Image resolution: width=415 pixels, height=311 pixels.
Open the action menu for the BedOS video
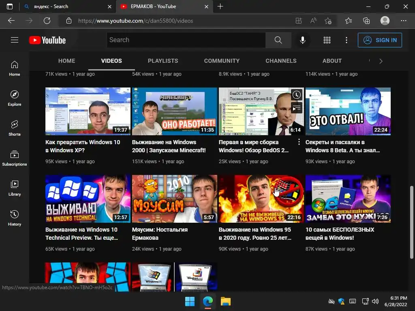click(299, 142)
